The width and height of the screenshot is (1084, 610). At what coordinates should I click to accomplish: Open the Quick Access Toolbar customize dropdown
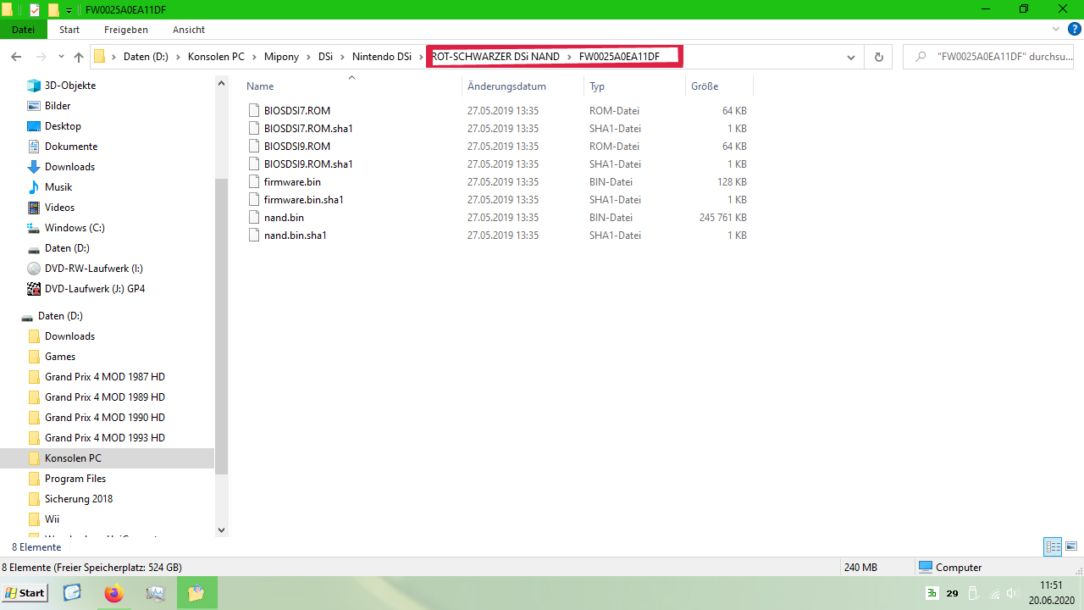[69, 10]
